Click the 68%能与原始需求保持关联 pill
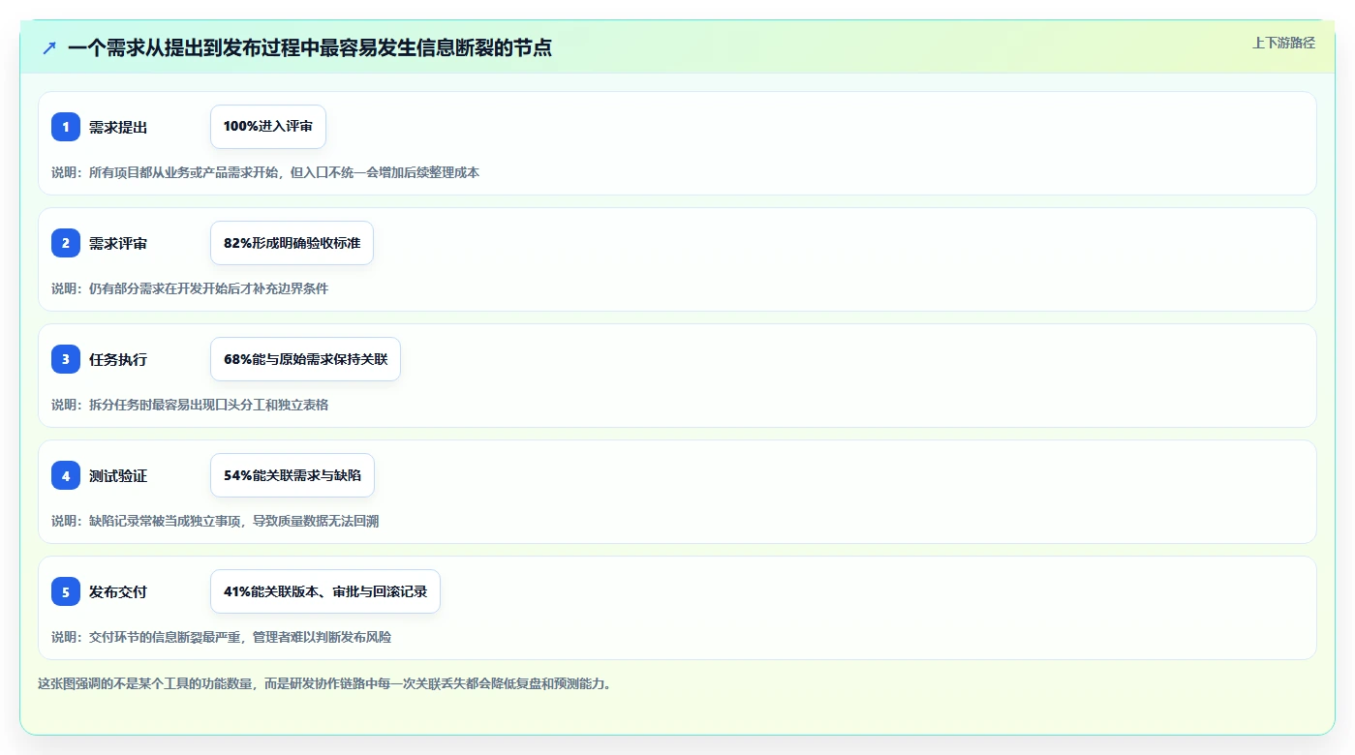This screenshot has width=1355, height=755. point(305,359)
